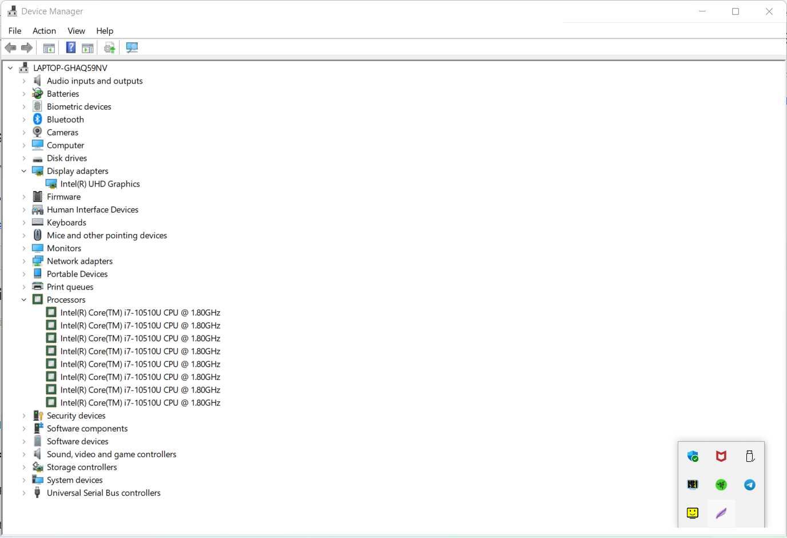Screen dimensions: 787x538
Task: Expand the Network adapters category
Action: 24,261
